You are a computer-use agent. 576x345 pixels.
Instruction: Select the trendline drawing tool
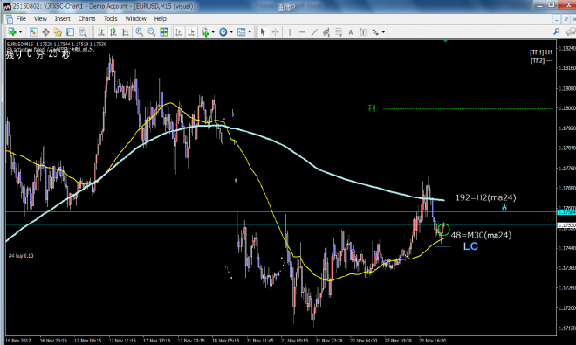tap(314, 32)
